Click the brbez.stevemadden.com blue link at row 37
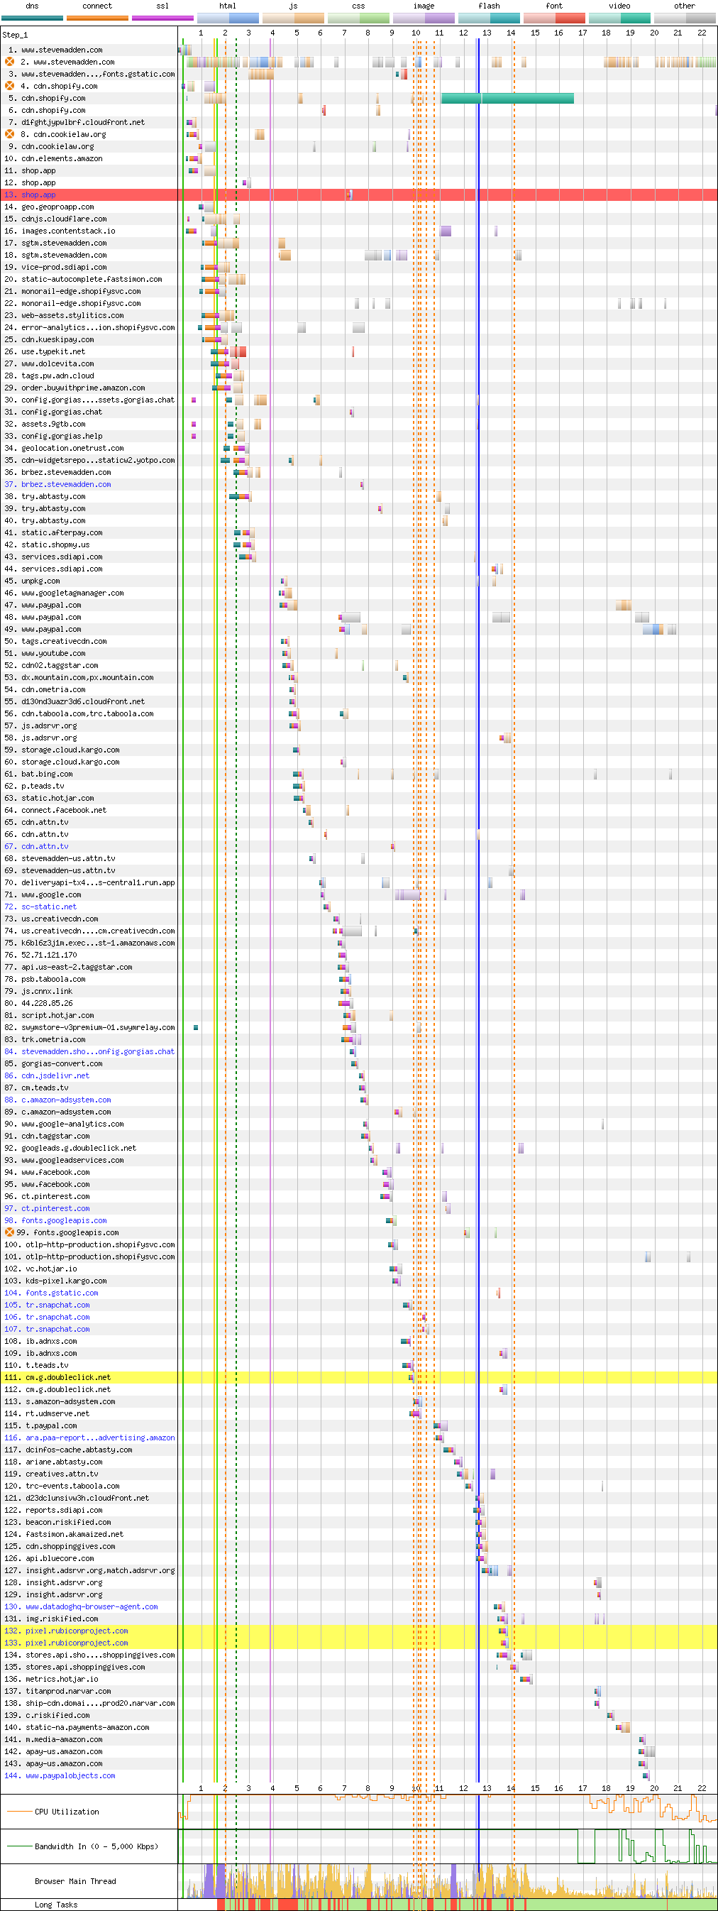Screen dimensions: 718x1911 tap(66, 484)
